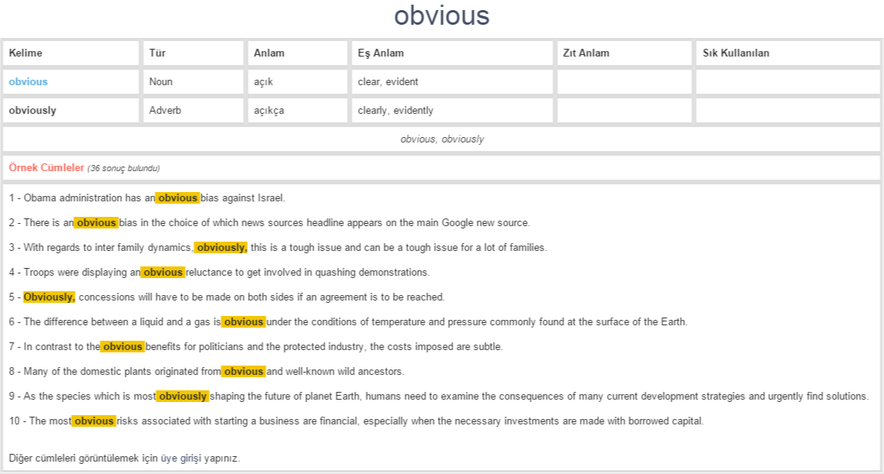Click the "clear, evident" synonyms cell
884x474 pixels.
click(388, 82)
